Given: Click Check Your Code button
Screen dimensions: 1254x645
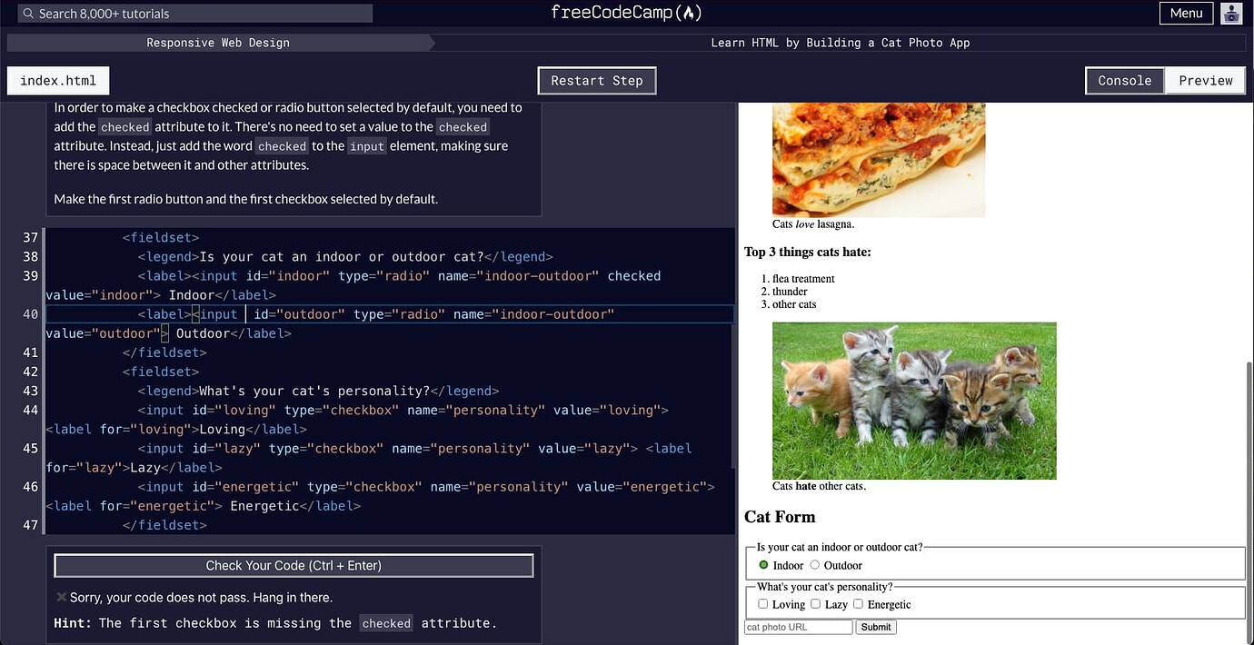Looking at the screenshot, I should (x=293, y=565).
